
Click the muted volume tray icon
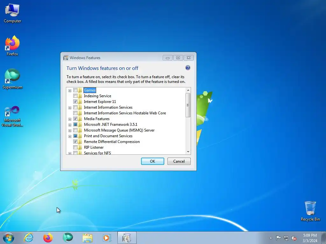click(294, 238)
